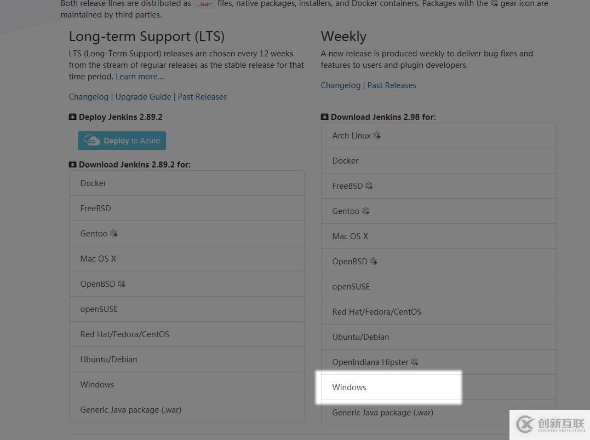The image size is (590, 440).
Task: Select openSUSE from the LTS download list
Action: coord(99,309)
